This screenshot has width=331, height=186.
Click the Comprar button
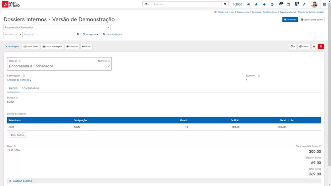[x=72, y=46]
